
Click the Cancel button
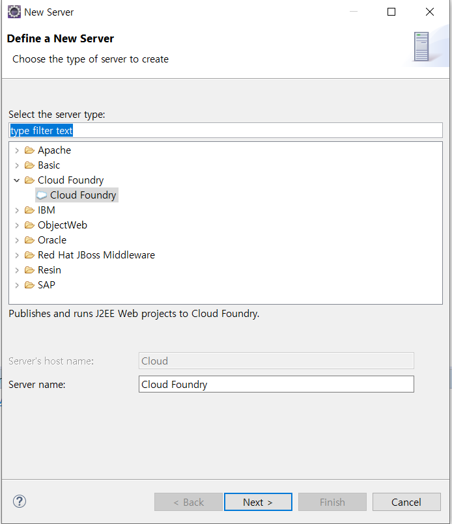coord(406,502)
